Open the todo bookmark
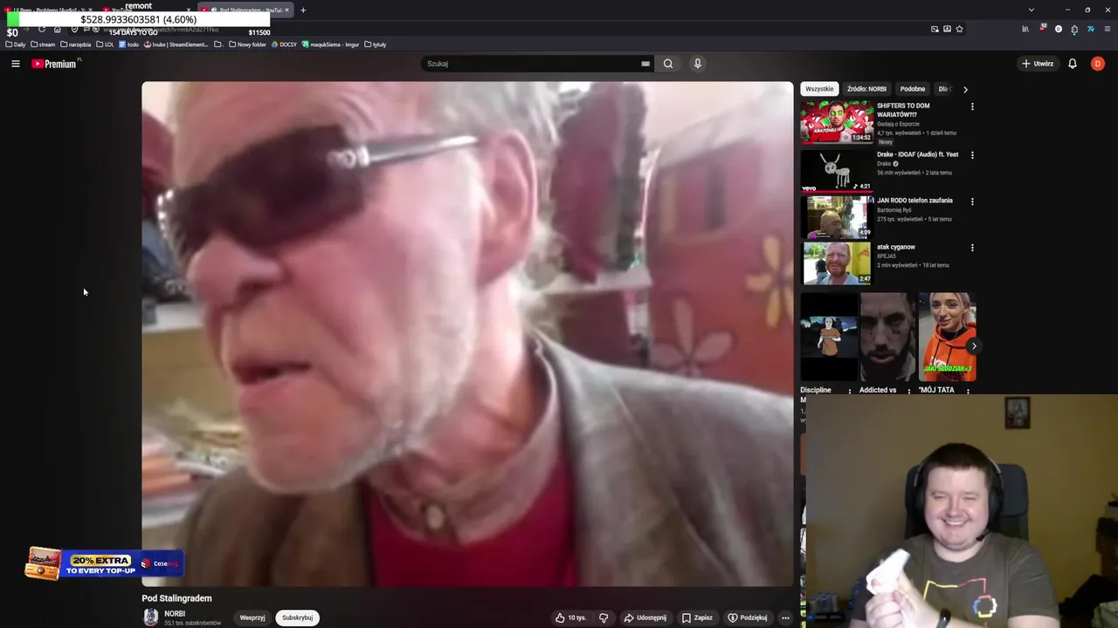The width and height of the screenshot is (1118, 628). [x=128, y=44]
